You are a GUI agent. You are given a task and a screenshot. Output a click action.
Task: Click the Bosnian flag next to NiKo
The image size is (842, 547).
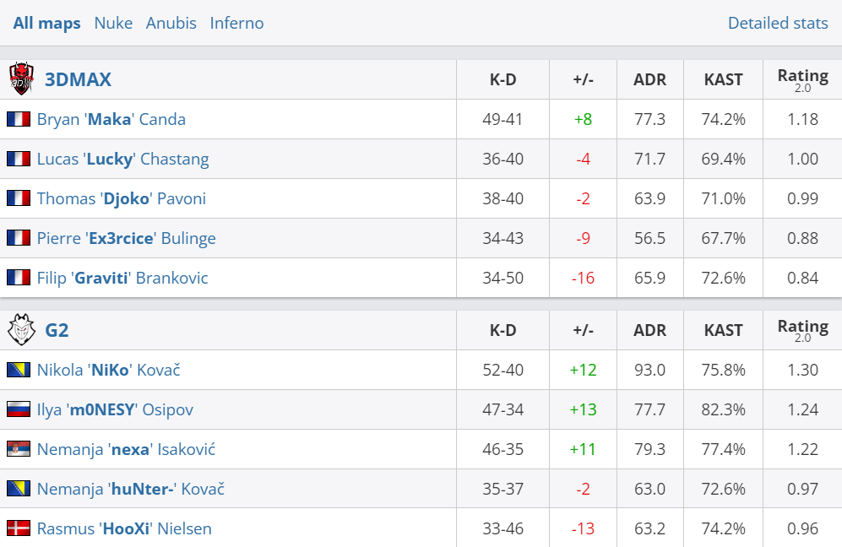pos(19,370)
